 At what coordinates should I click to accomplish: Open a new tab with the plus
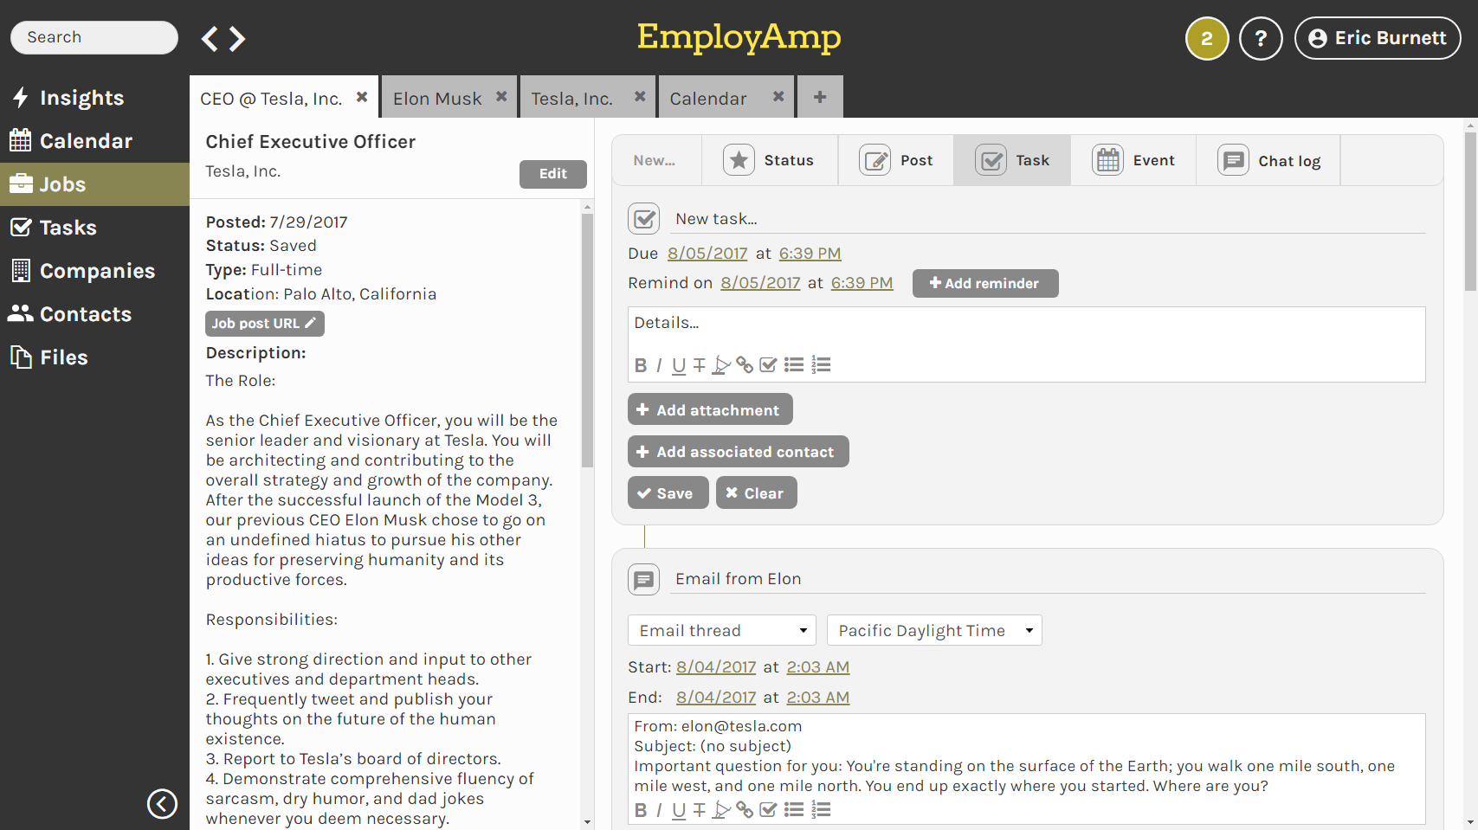[820, 97]
